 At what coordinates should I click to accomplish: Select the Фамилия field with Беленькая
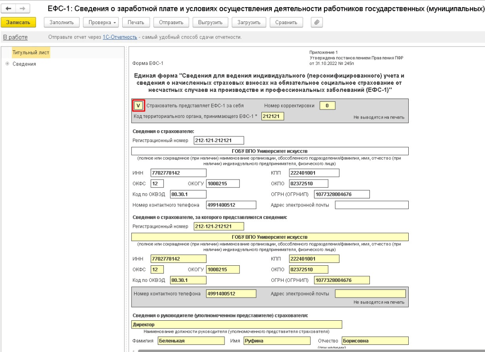click(x=191, y=341)
